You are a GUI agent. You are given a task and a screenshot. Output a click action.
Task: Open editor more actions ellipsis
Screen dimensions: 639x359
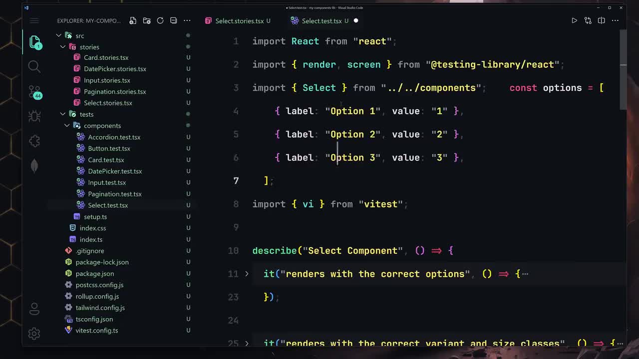pos(615,20)
